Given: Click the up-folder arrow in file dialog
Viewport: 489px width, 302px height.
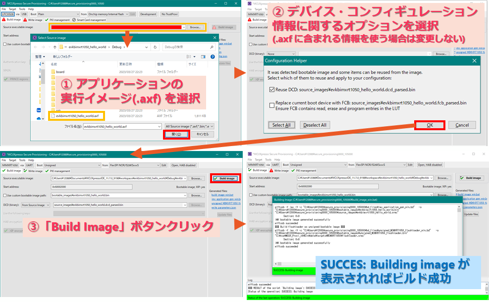Looking at the screenshot, I should [x=54, y=47].
